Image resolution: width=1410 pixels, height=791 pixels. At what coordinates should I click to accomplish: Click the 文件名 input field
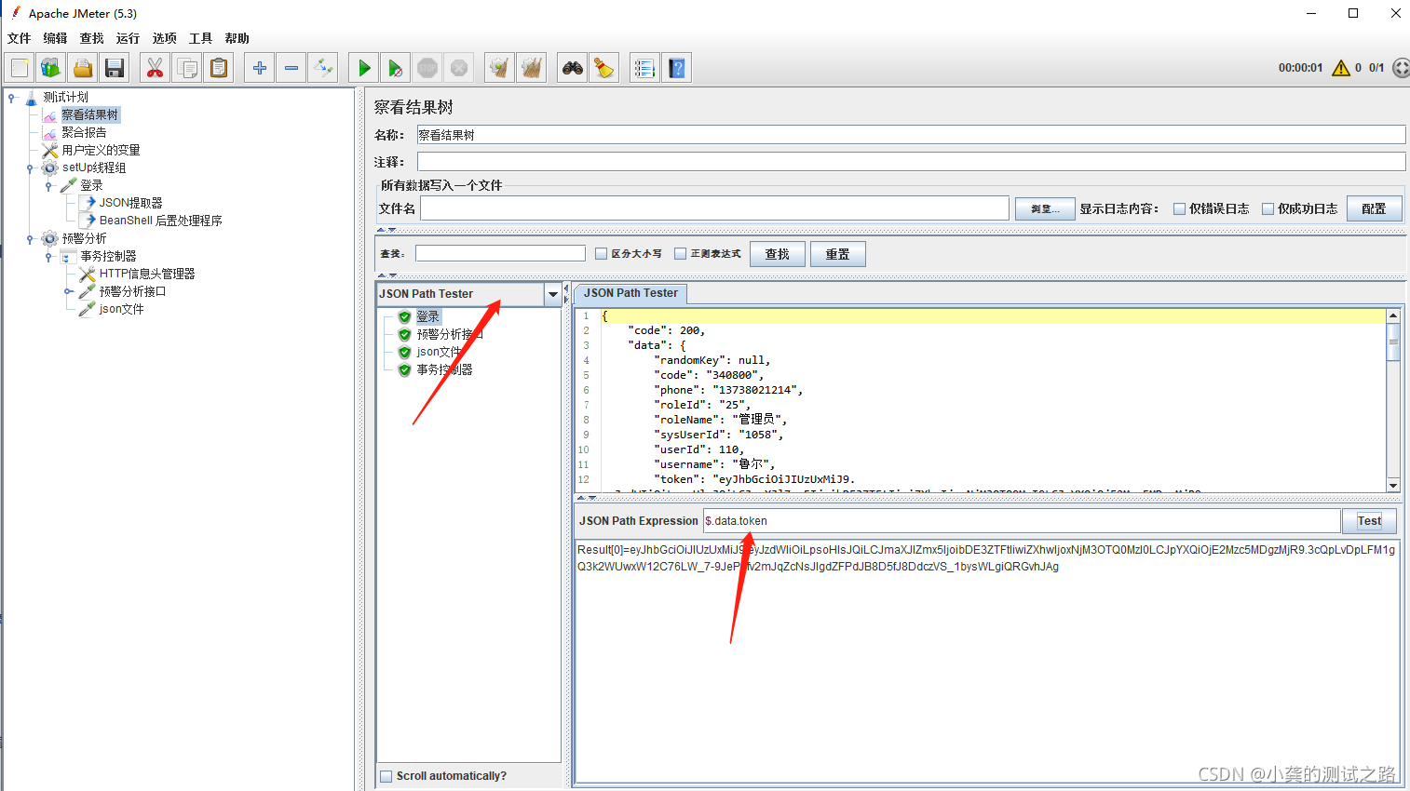tap(714, 208)
